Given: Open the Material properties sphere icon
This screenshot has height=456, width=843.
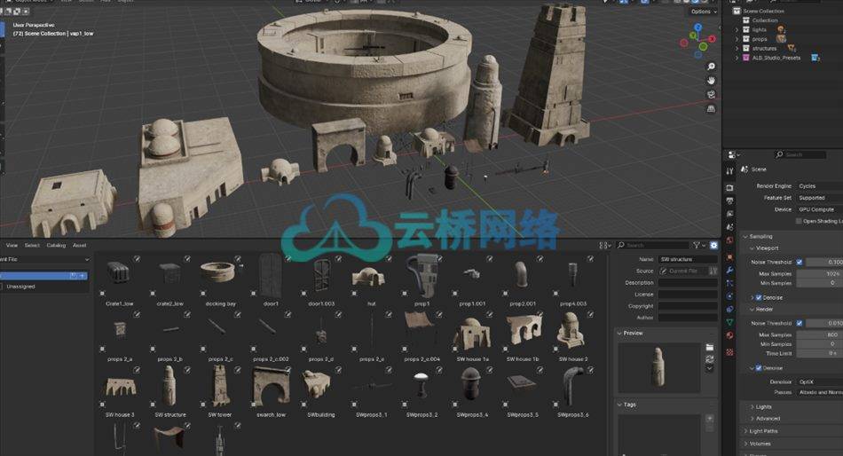Looking at the screenshot, I should (729, 335).
